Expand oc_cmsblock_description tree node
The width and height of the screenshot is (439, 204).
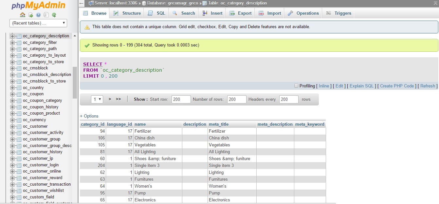pos(12,75)
